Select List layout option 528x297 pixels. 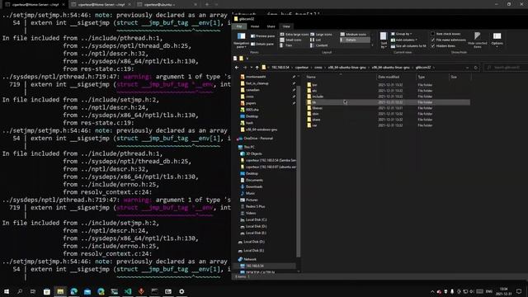(316, 40)
